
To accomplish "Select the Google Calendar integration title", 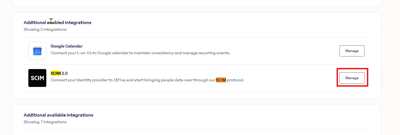I will tap(67, 46).
